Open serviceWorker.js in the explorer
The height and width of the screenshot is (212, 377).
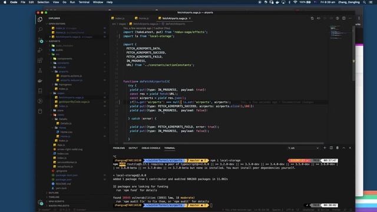(67, 163)
